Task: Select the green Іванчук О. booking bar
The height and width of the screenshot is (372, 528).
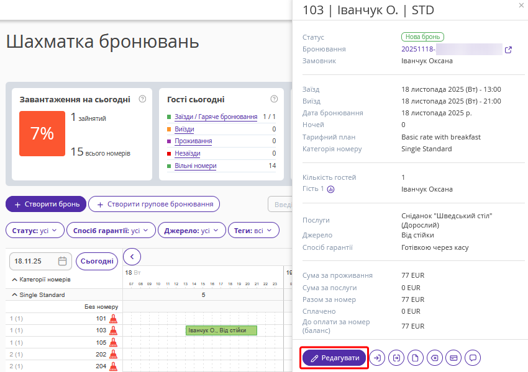Action: 221,330
